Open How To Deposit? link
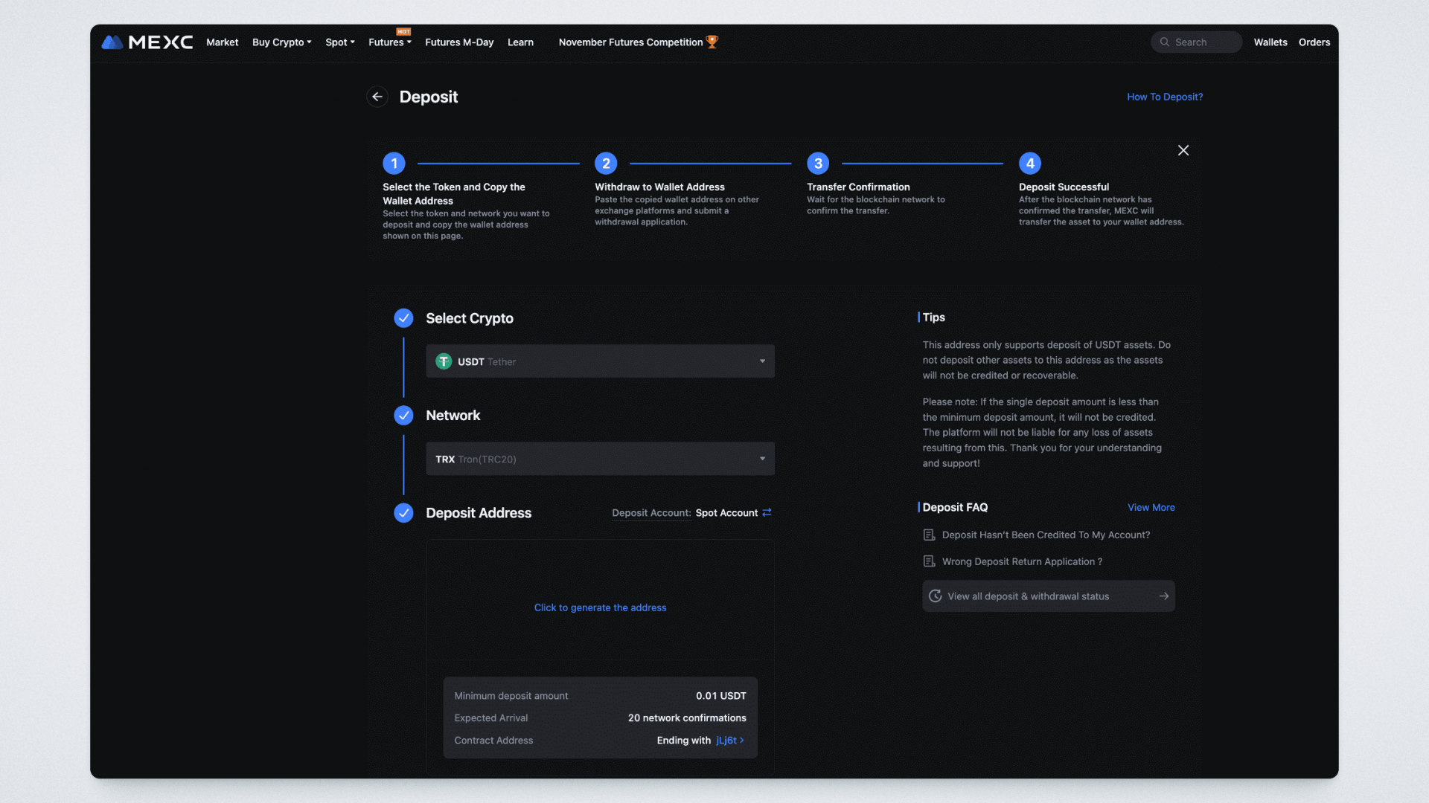This screenshot has height=803, width=1429. (x=1164, y=97)
